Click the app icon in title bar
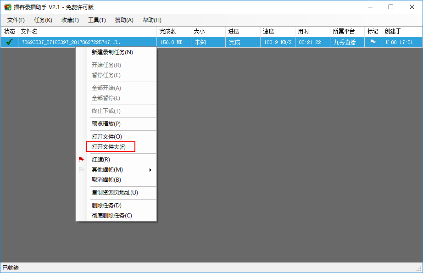The height and width of the screenshot is (273, 423). pos(7,7)
